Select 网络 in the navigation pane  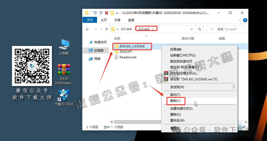95,59
